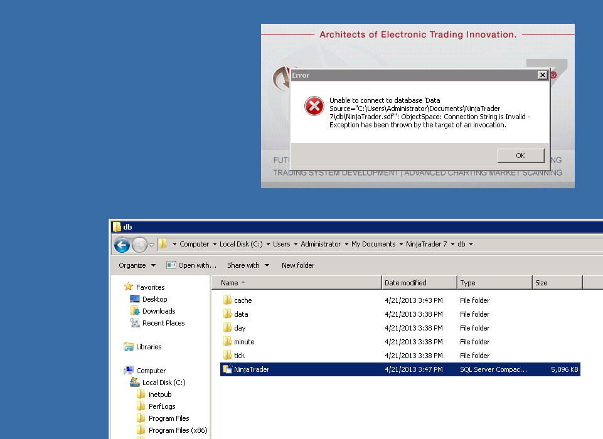
Task: Sort by Size column header
Action: click(558, 283)
